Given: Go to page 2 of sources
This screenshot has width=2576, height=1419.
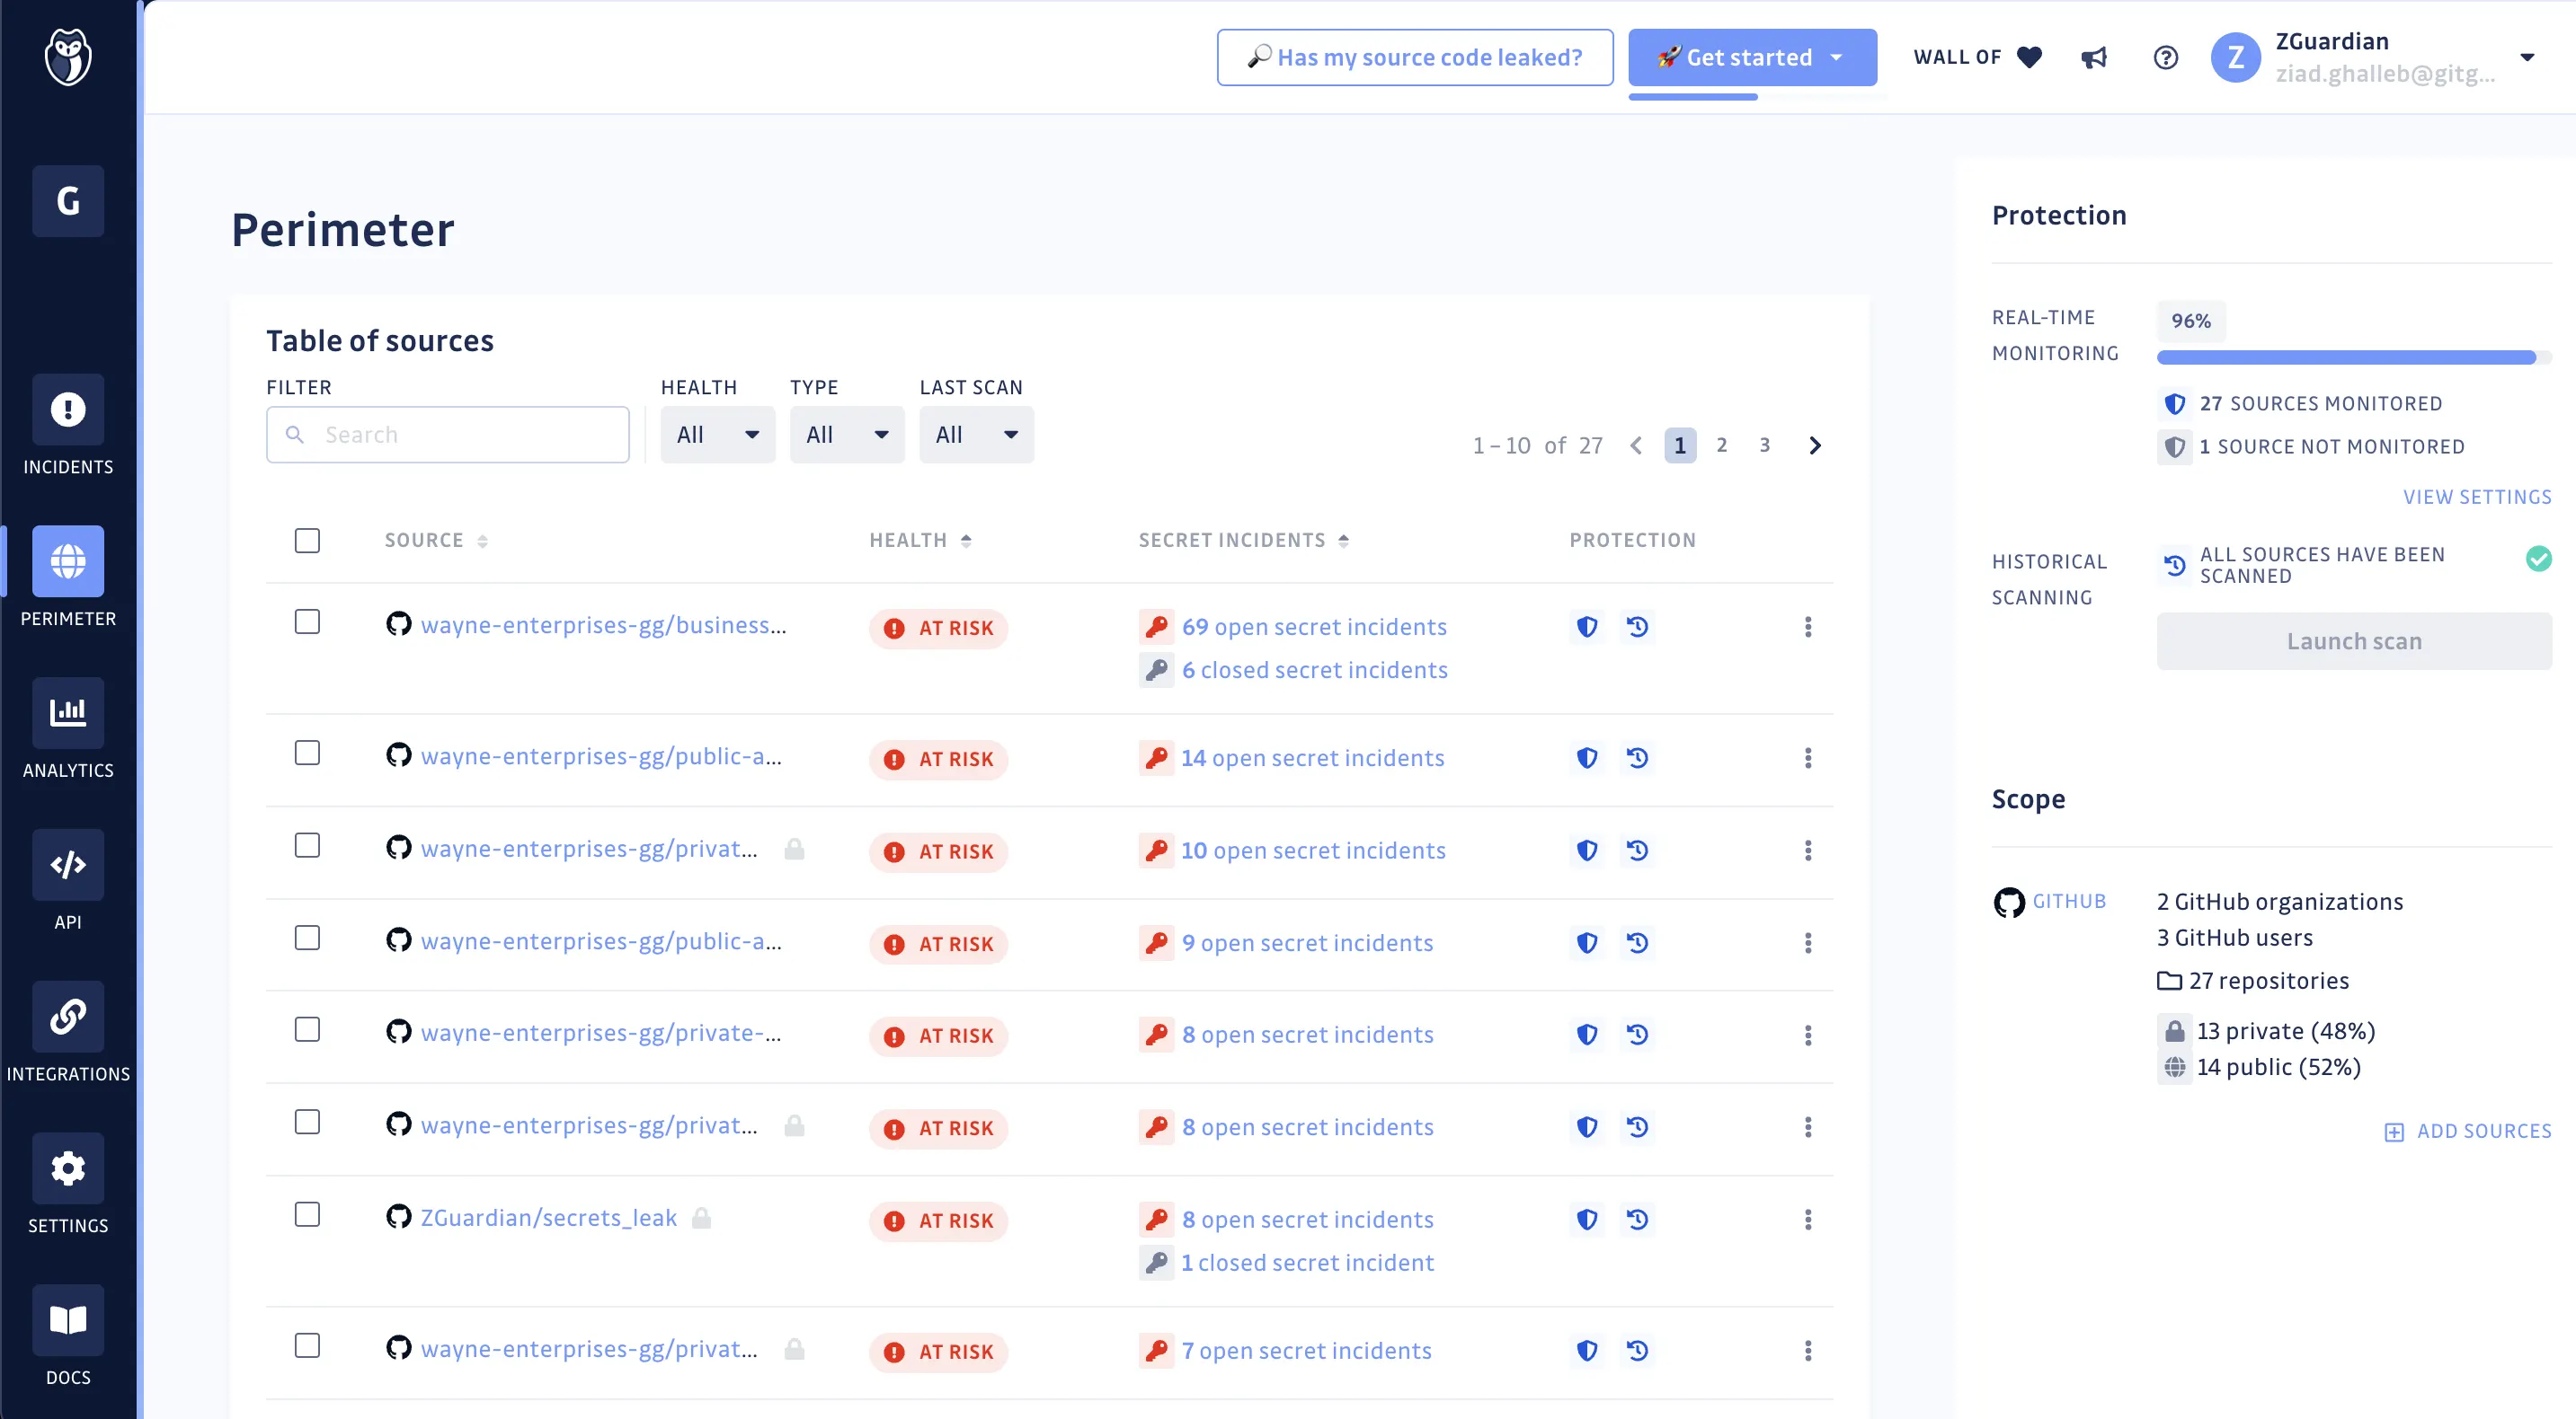Looking at the screenshot, I should tap(1722, 445).
